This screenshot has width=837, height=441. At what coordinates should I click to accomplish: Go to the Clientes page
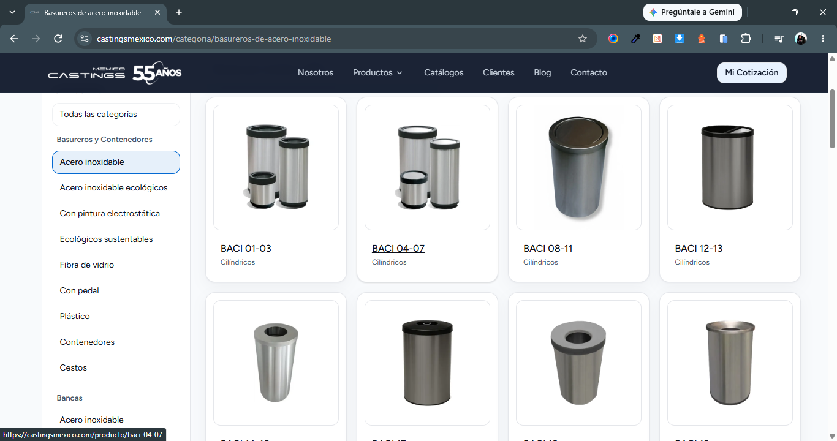(x=499, y=72)
